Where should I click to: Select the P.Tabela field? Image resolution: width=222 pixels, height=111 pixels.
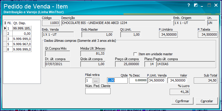208,34
